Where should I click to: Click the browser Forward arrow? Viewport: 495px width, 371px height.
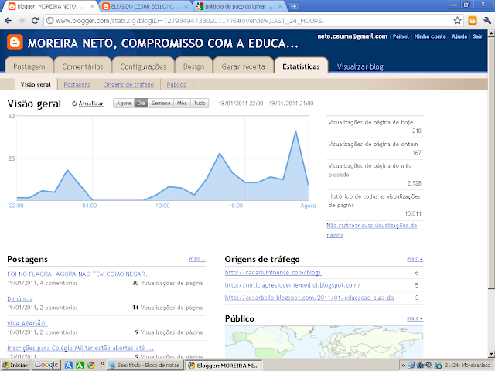point(22,21)
